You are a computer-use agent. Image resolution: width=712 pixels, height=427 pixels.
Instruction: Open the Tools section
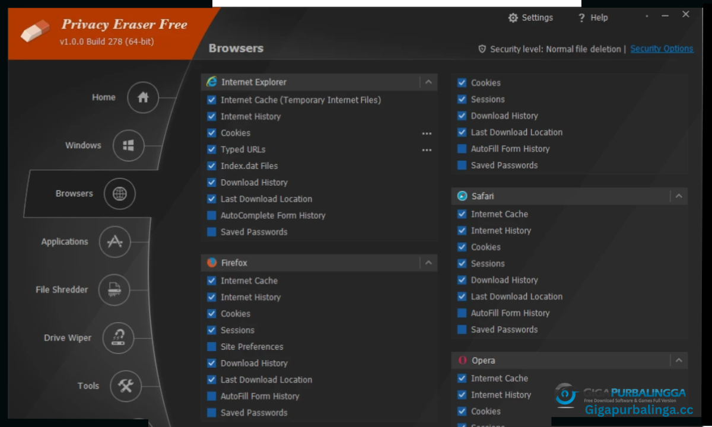[88, 386]
